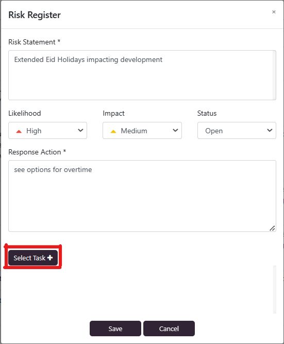The height and width of the screenshot is (344, 284).
Task: Click the resize handle of Response Action box
Action: click(272, 228)
